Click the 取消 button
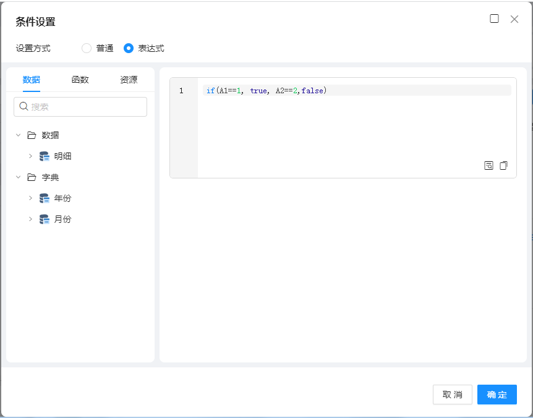 tap(452, 395)
